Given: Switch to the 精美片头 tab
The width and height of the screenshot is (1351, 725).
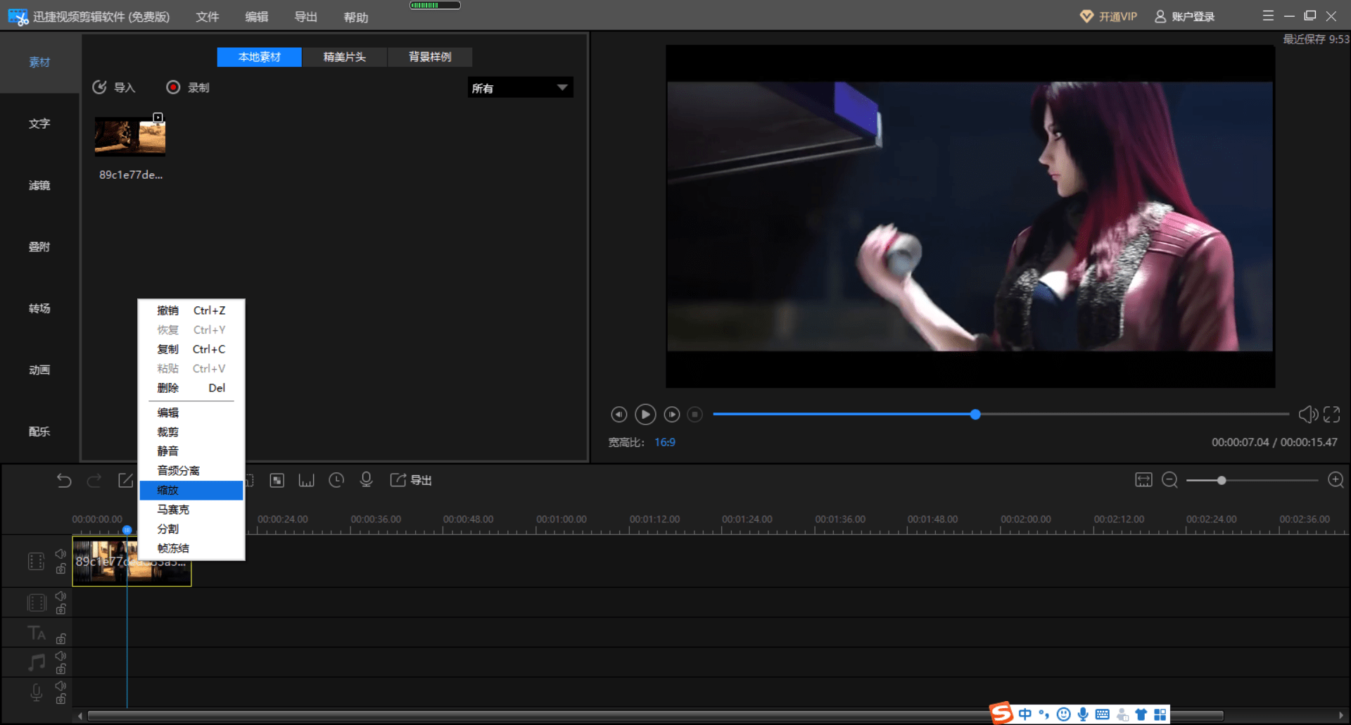Looking at the screenshot, I should click(x=345, y=57).
